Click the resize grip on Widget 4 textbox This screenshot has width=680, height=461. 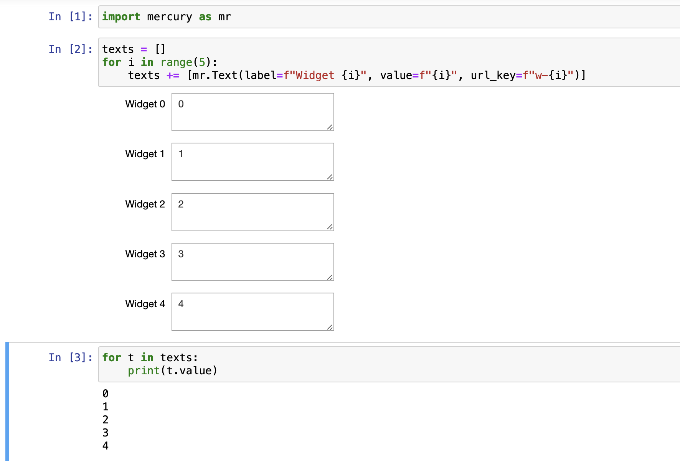[330, 327]
